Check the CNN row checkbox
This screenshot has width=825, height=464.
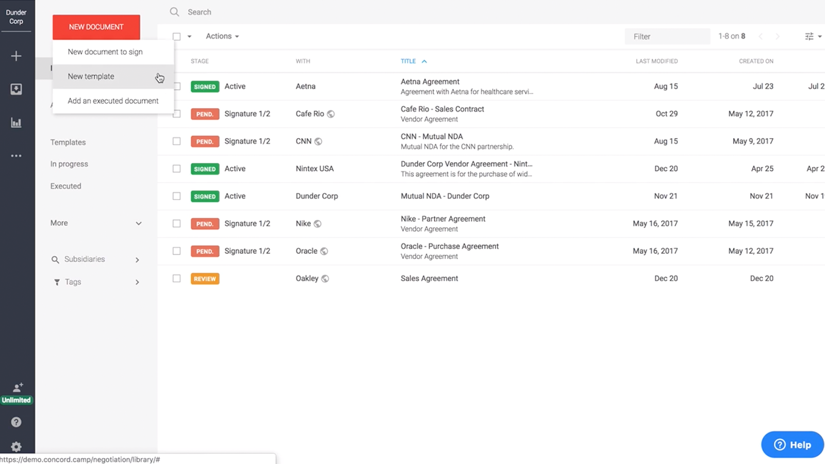pyautogui.click(x=177, y=141)
